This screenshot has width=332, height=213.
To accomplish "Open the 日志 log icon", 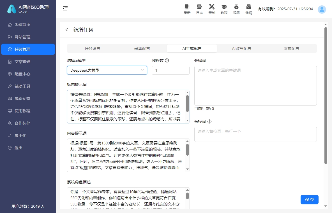I will pos(199,8).
